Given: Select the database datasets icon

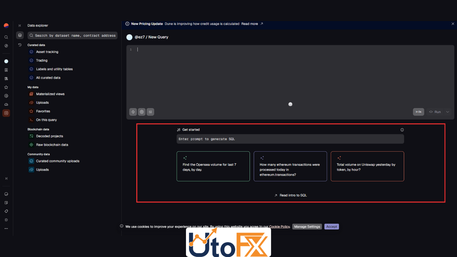Looking at the screenshot, I should [20, 35].
